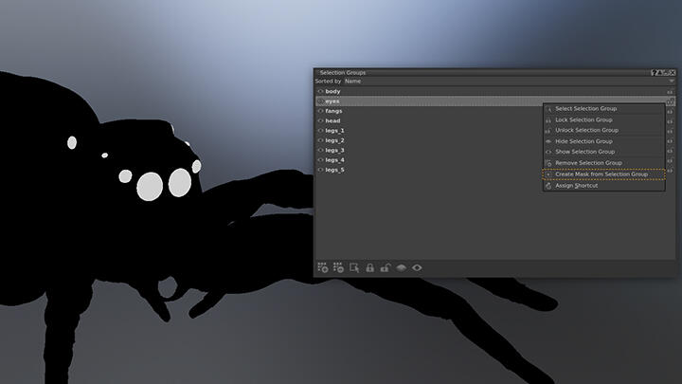Click the help question mark icon
This screenshot has width=682, height=384.
(654, 73)
